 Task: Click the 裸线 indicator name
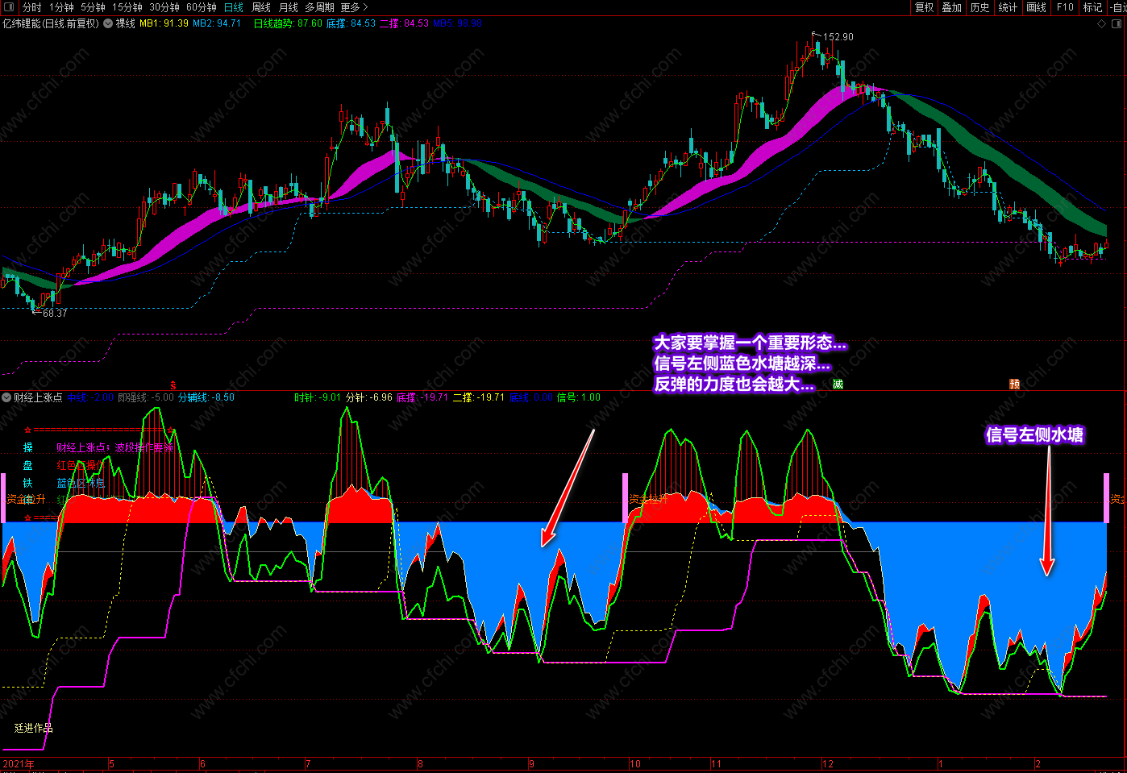(x=126, y=23)
